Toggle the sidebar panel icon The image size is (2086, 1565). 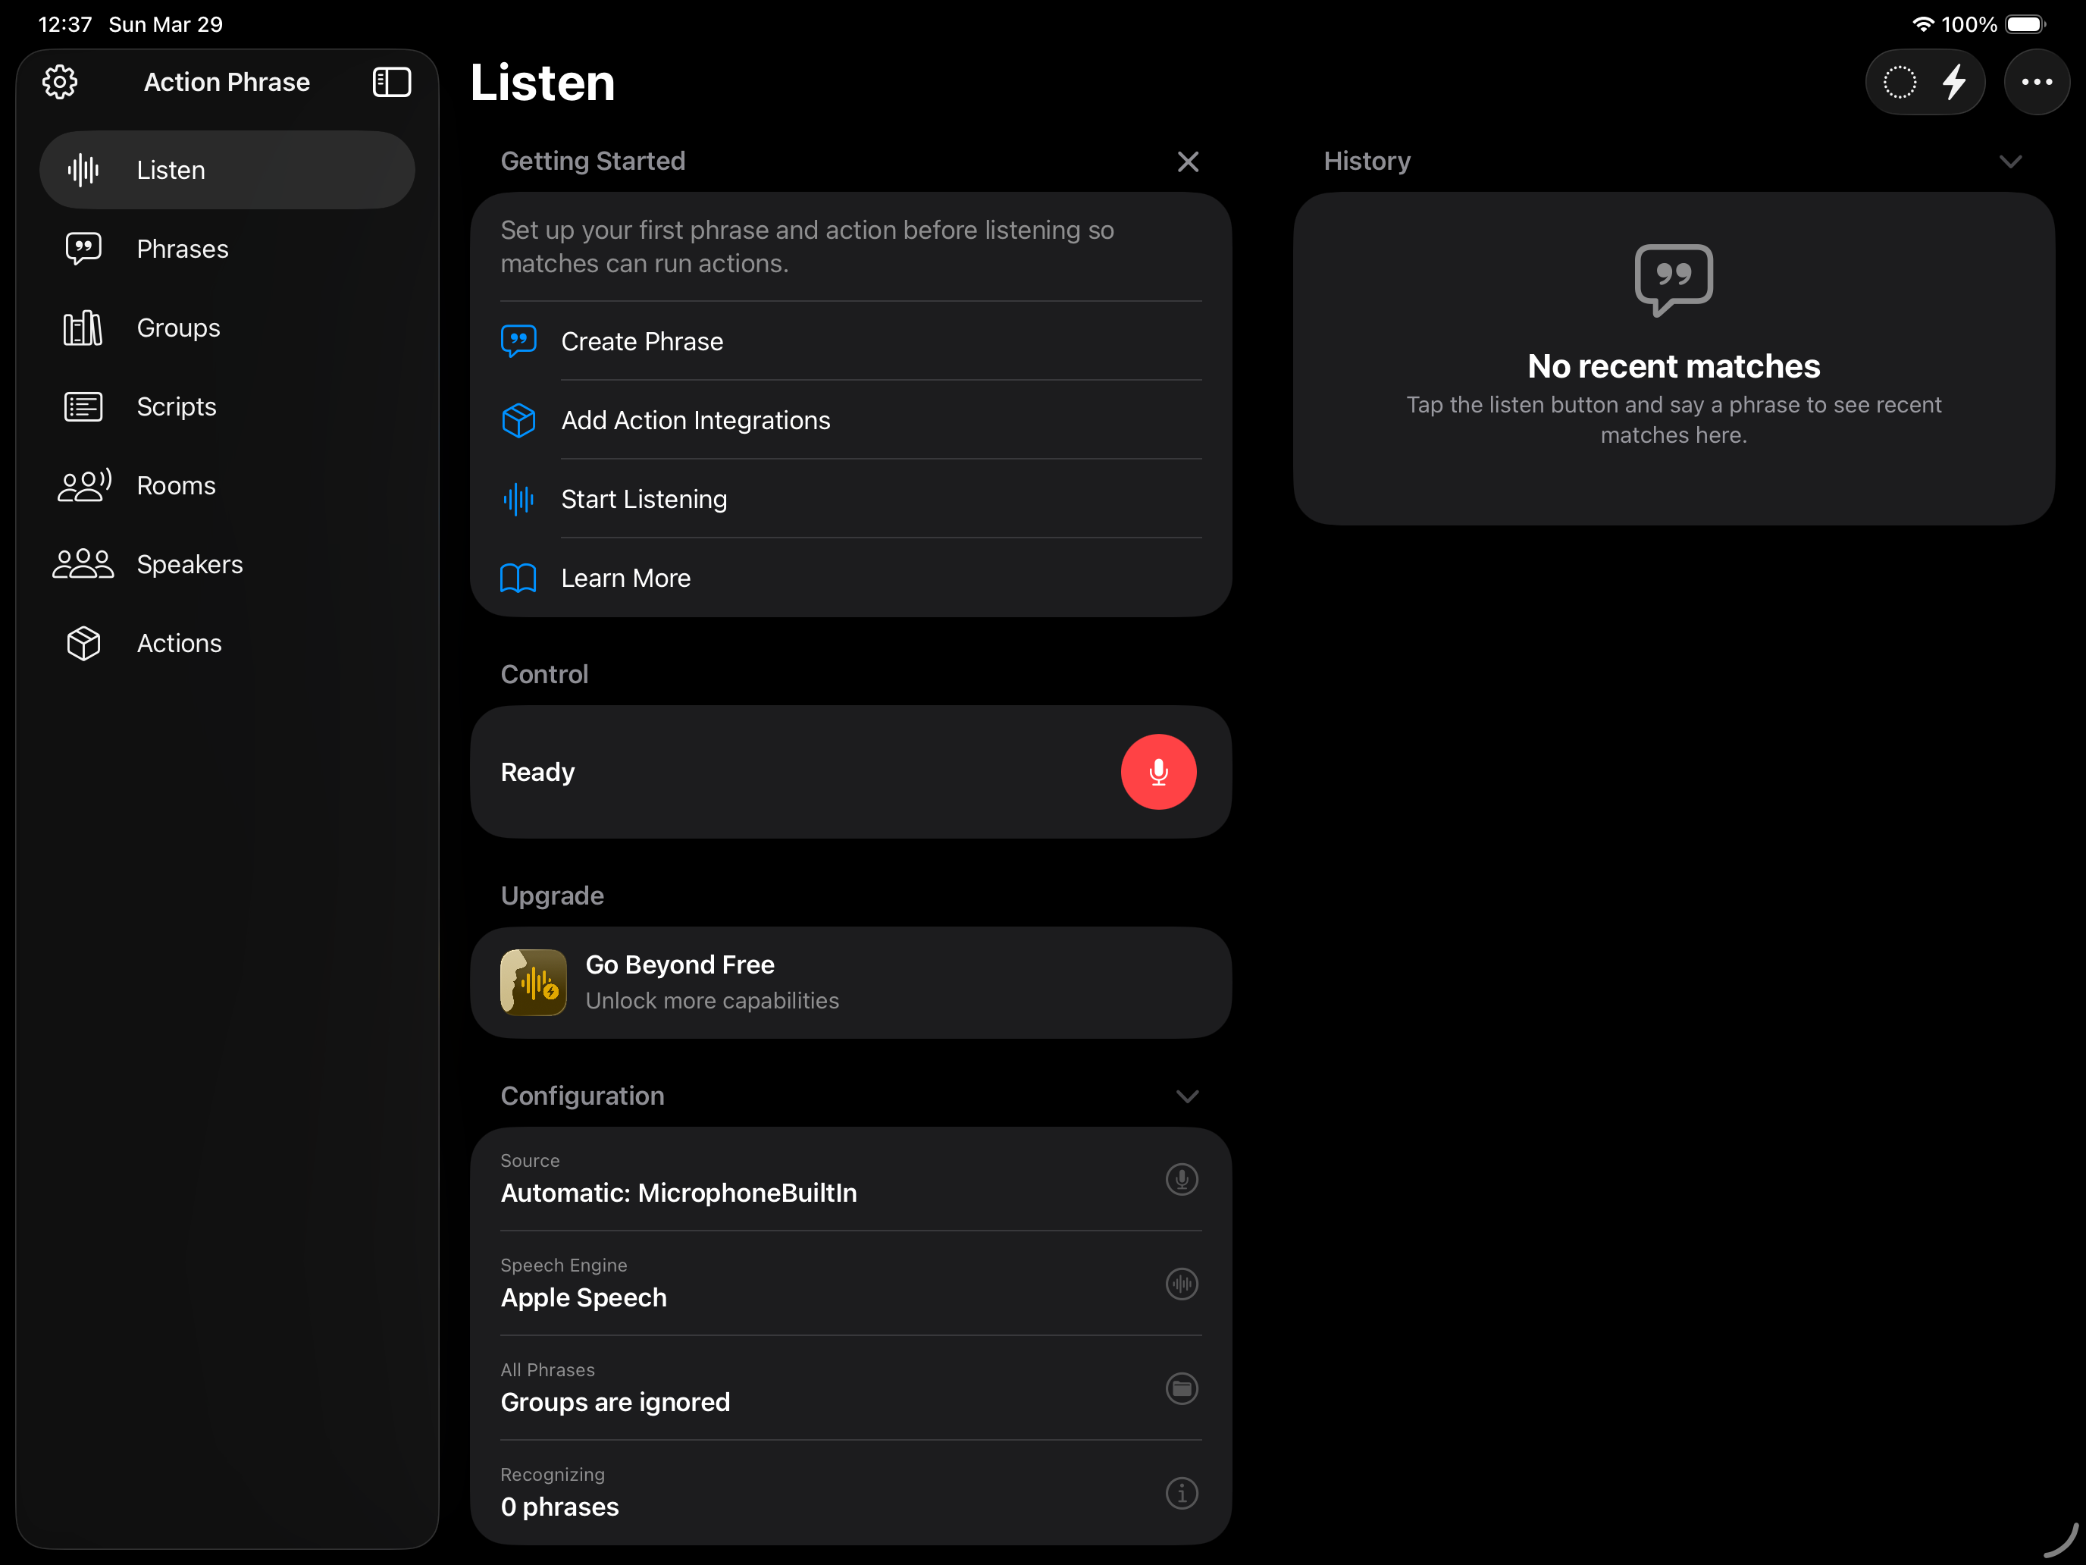(391, 82)
